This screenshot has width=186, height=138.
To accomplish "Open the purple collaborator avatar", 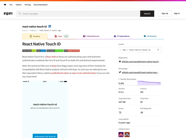I will tap(121, 134).
